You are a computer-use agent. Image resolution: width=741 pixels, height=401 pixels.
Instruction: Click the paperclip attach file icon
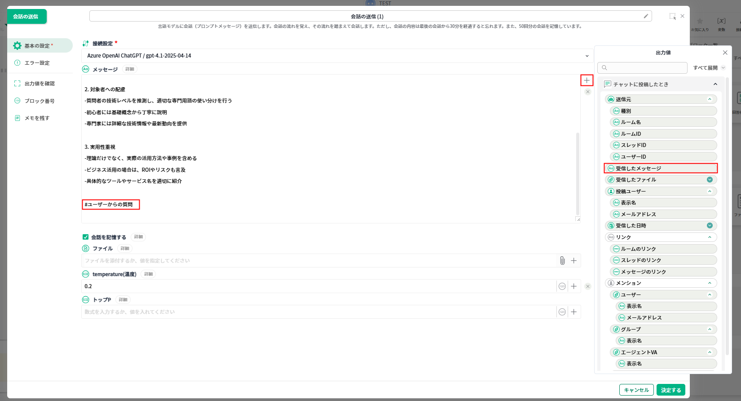coord(562,261)
